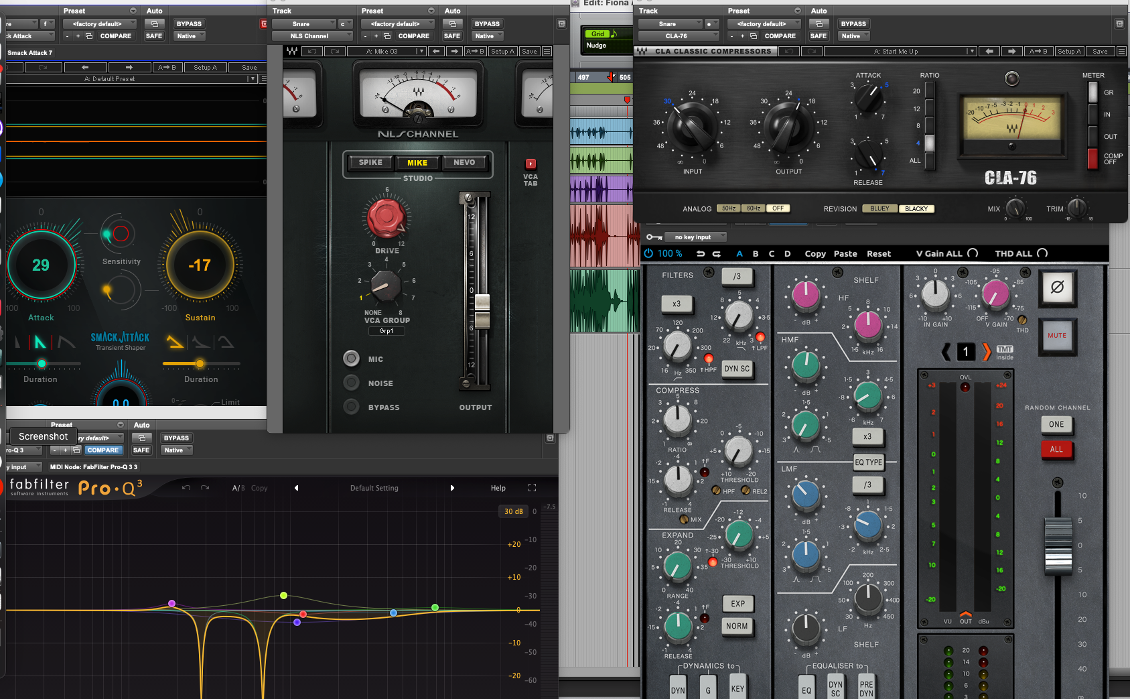This screenshot has width=1130, height=699.
Task: Invert phase with the Ø button
Action: coord(1057,288)
